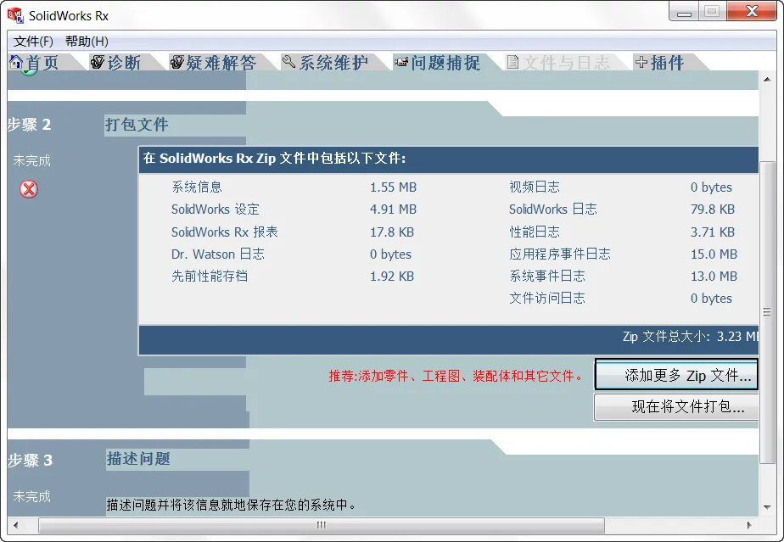Click the 打包文件 step heading
784x542 pixels.
137,125
